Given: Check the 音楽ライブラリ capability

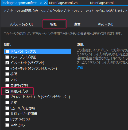Looking at the screenshot, I should (x=7, y=85).
